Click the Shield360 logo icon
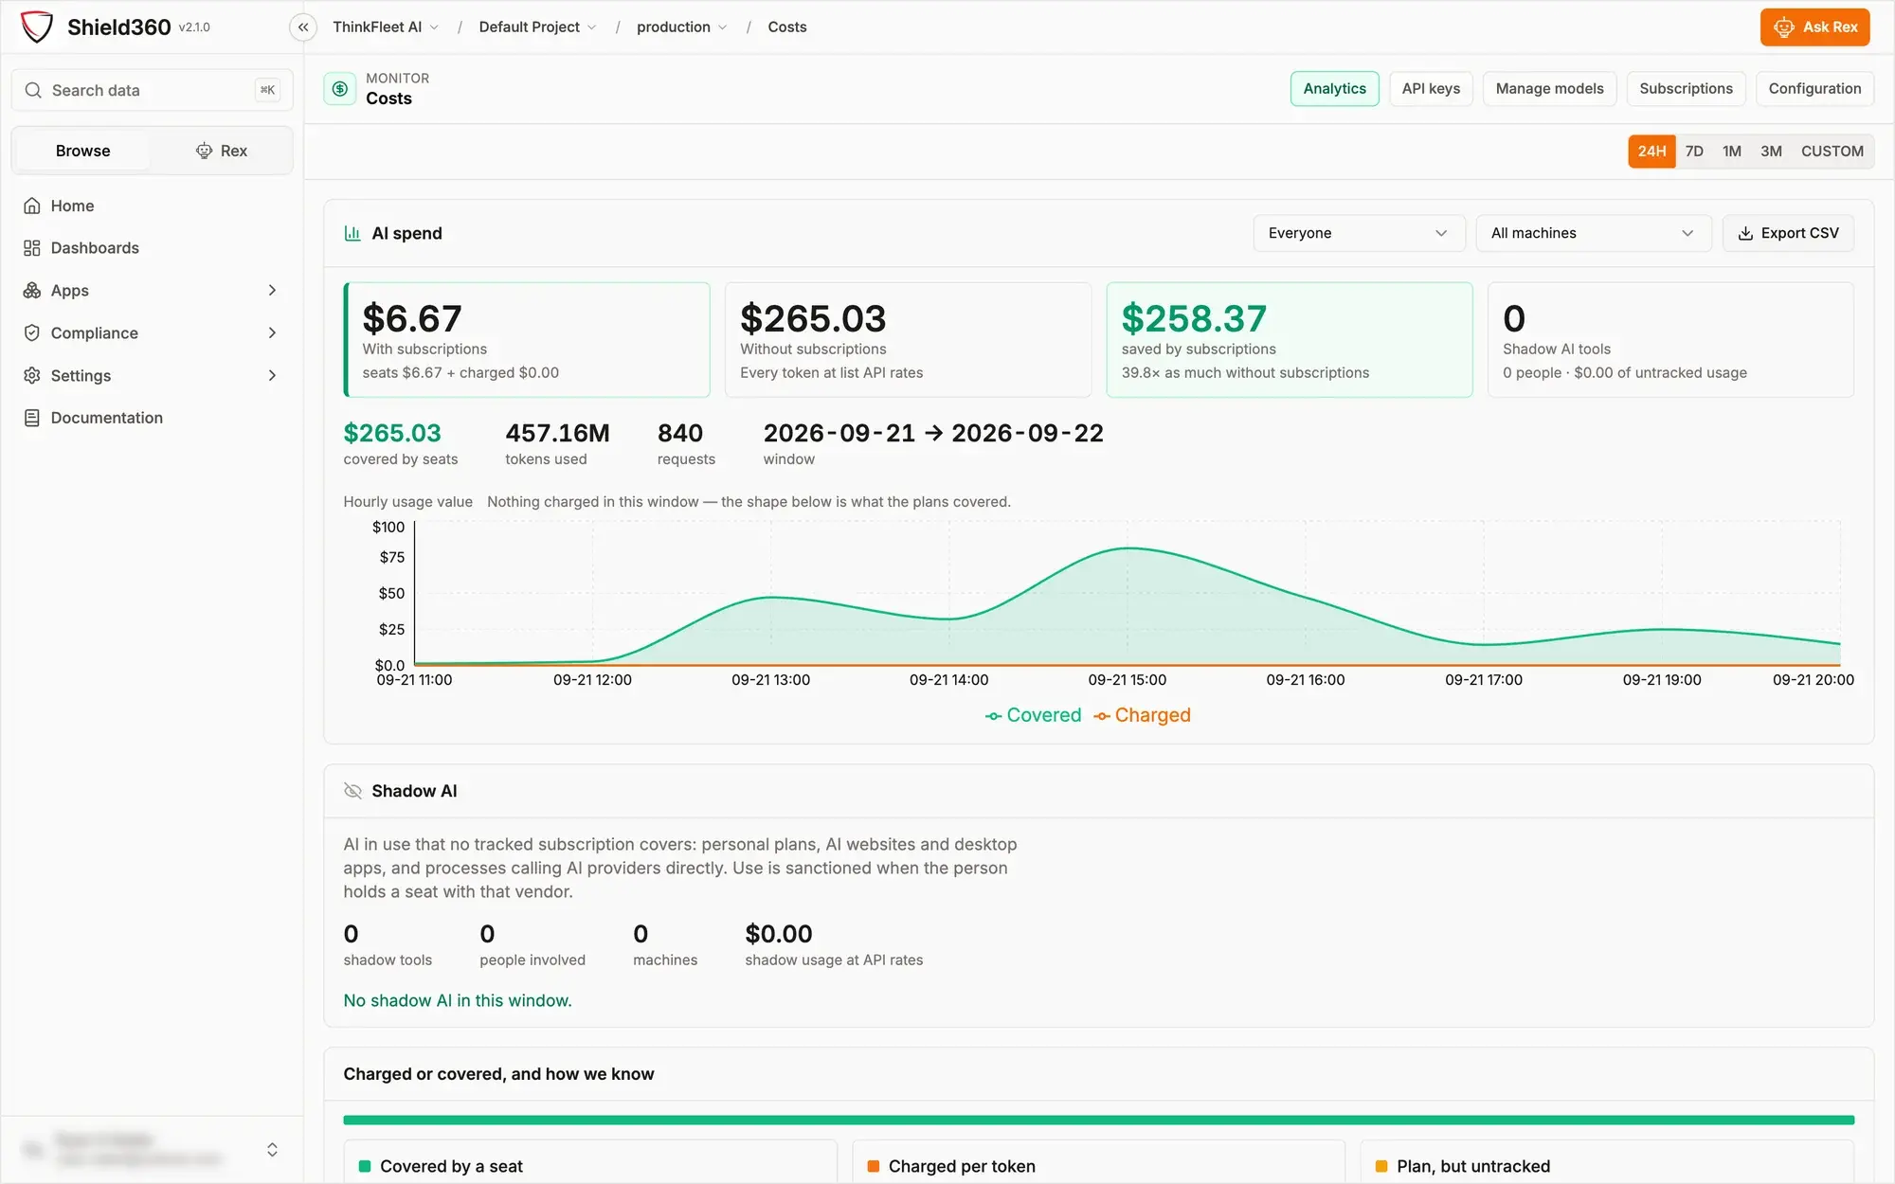This screenshot has width=1895, height=1184. [x=37, y=27]
